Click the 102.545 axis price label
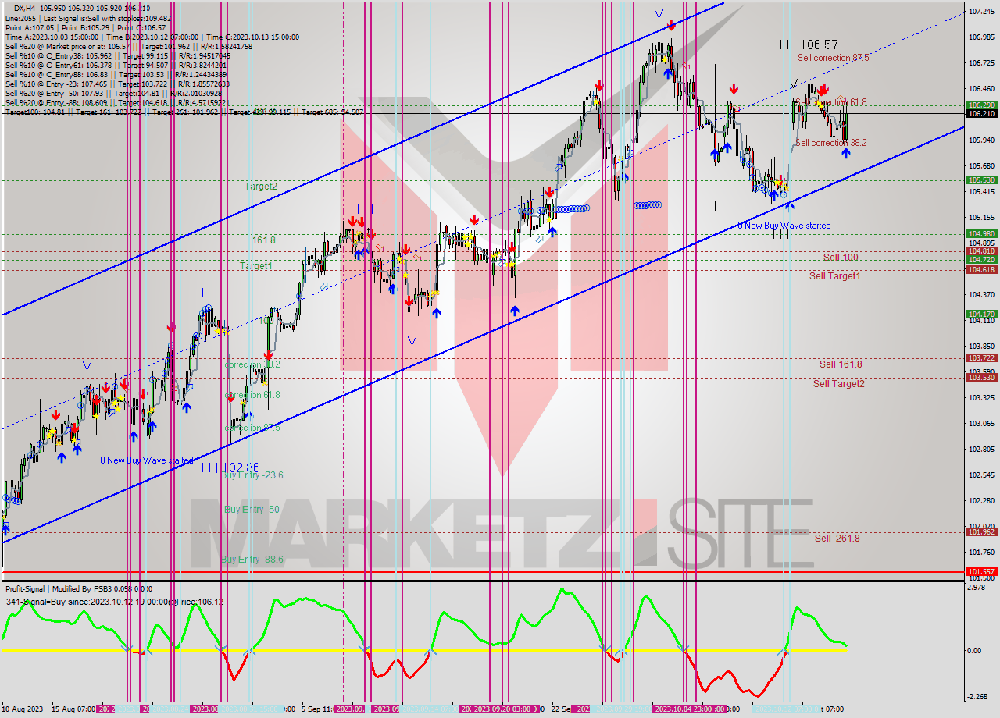The width and height of the screenshot is (1000, 718). tap(981, 475)
